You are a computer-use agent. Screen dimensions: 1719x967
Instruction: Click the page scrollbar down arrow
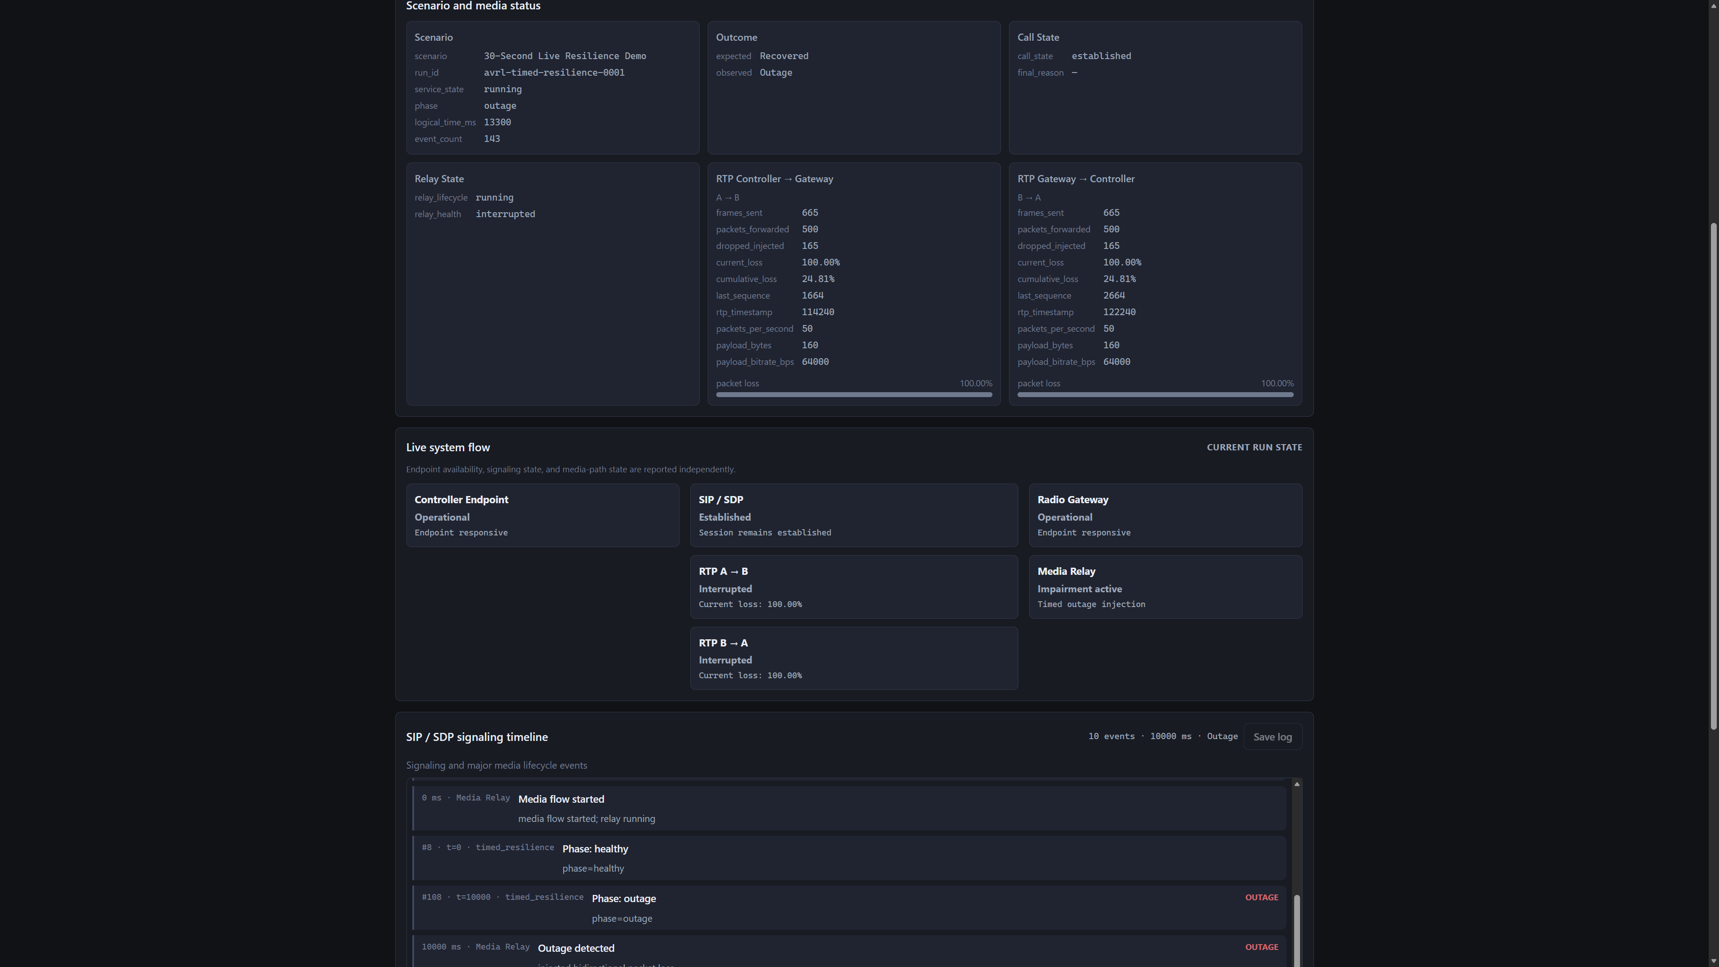click(1713, 962)
